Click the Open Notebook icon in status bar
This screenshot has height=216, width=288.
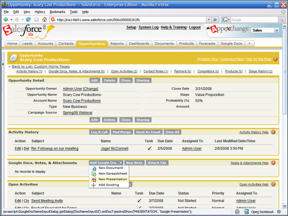coord(247,212)
